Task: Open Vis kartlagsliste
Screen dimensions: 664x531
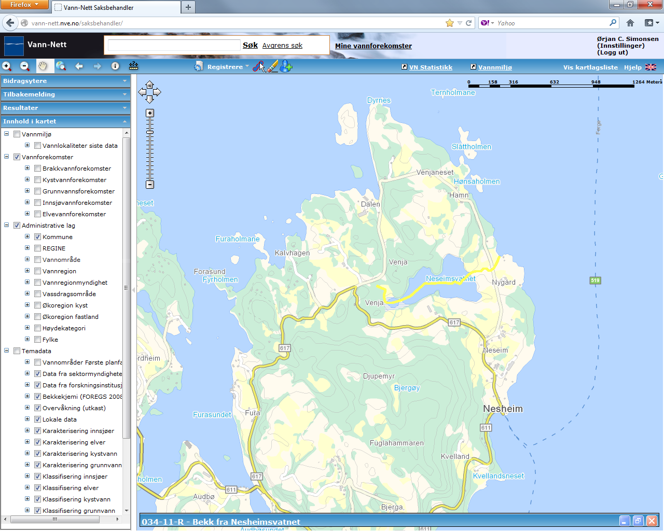Action: pos(590,67)
